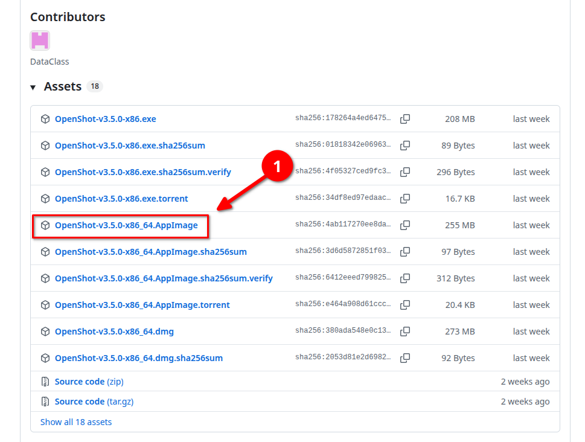Click package icon beside x86_64.AppImage.sha256sum.verify
Viewport: 585px width, 442px height.
point(45,278)
